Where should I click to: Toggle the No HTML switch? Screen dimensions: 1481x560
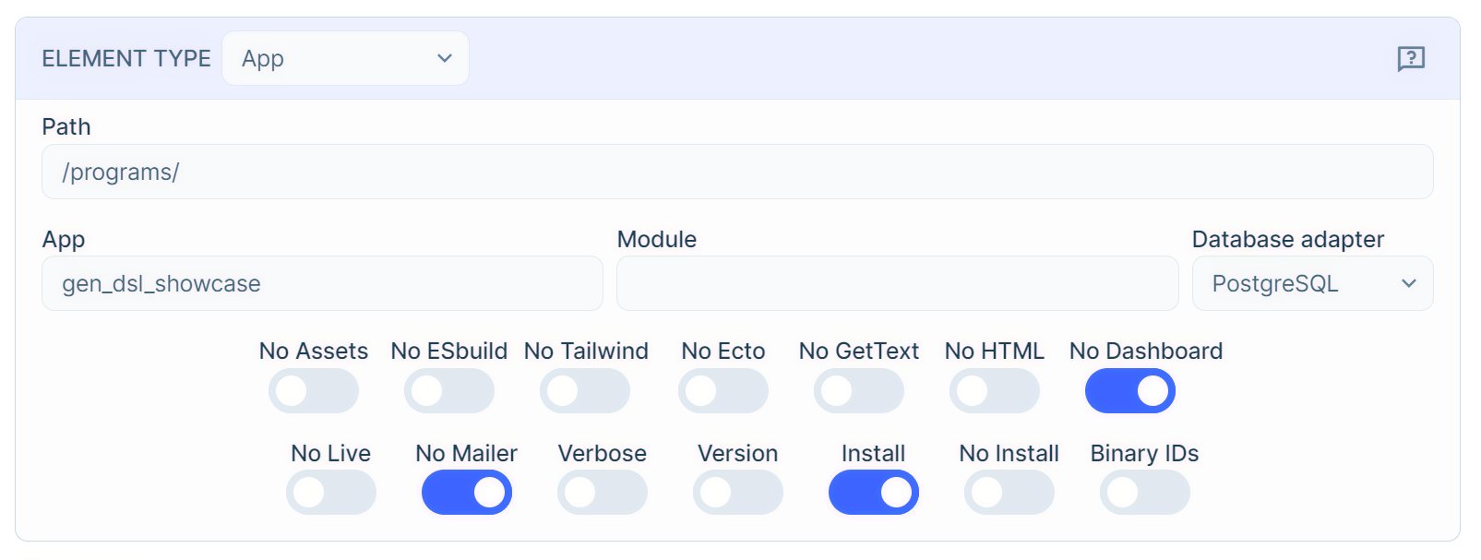(994, 391)
